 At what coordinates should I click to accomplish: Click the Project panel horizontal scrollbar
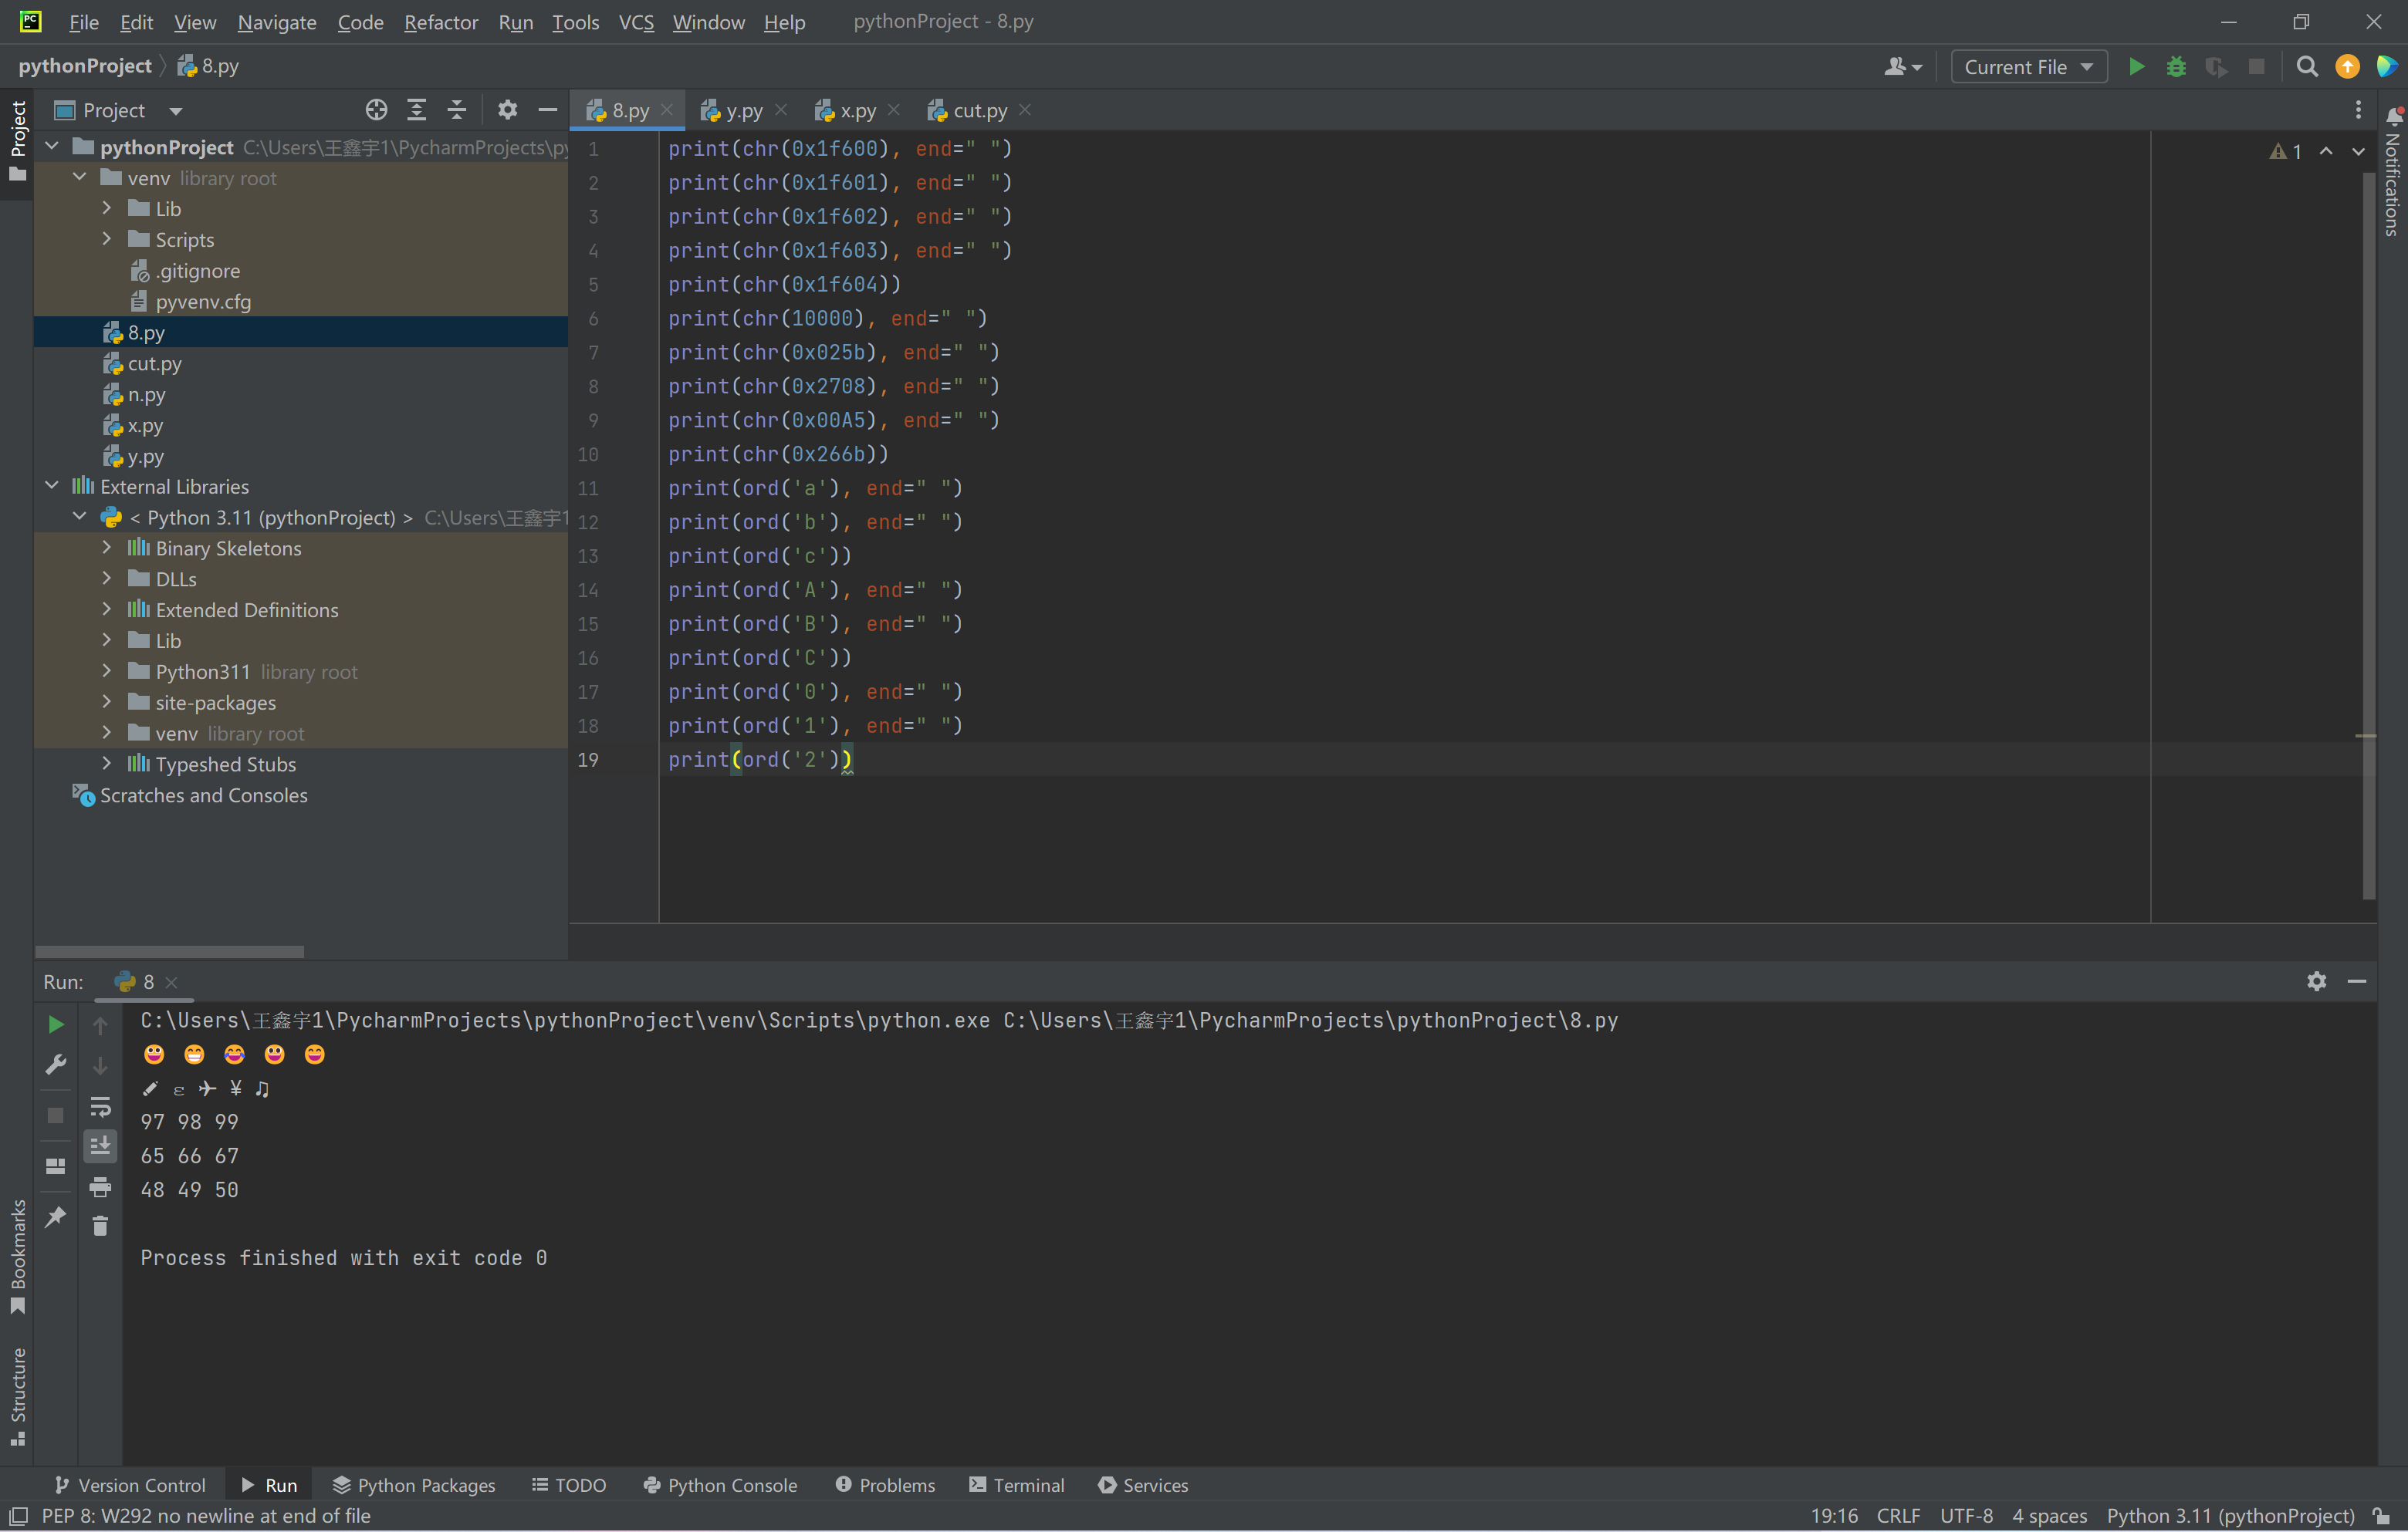[169, 951]
